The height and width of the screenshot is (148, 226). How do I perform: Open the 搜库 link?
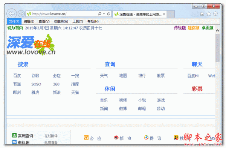pyautogui.click(x=75, y=84)
